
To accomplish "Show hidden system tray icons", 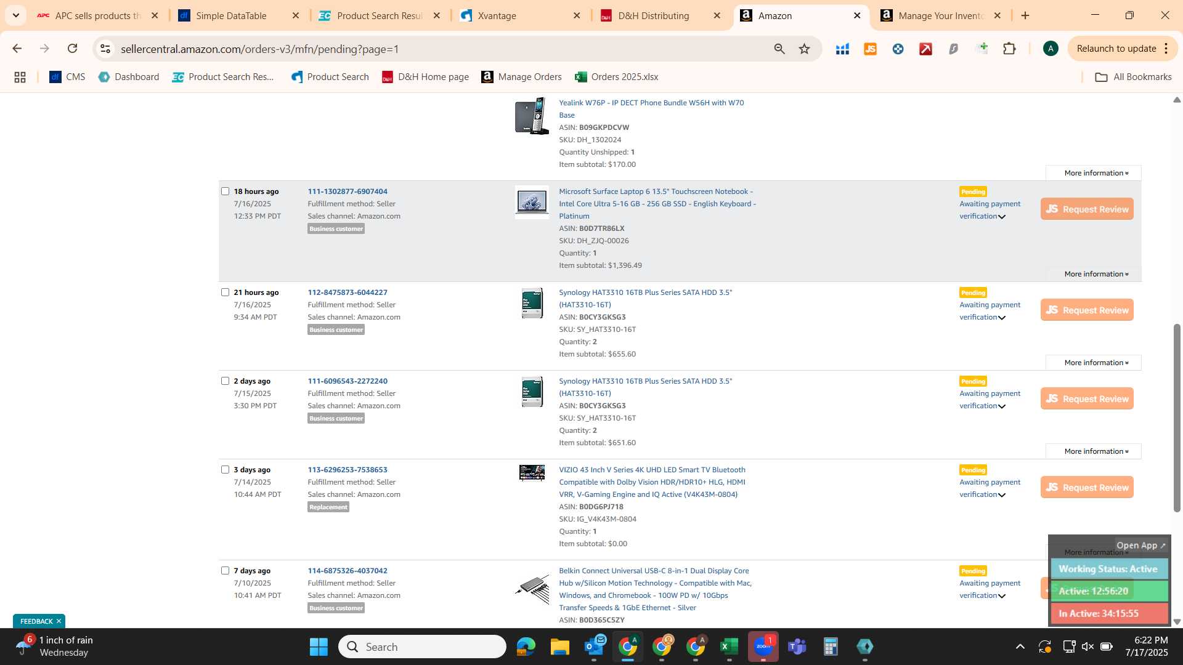I will pos(1020,647).
